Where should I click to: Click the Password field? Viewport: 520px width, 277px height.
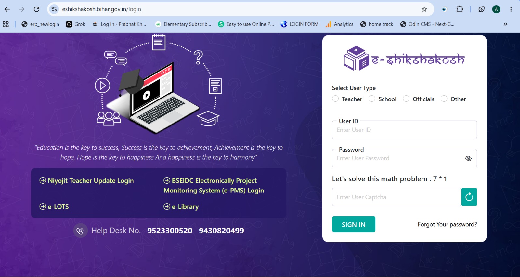404,158
